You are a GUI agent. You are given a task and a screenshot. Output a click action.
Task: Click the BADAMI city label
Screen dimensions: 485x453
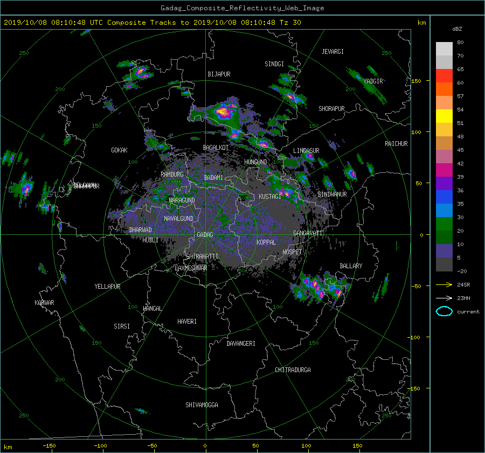[213, 178]
